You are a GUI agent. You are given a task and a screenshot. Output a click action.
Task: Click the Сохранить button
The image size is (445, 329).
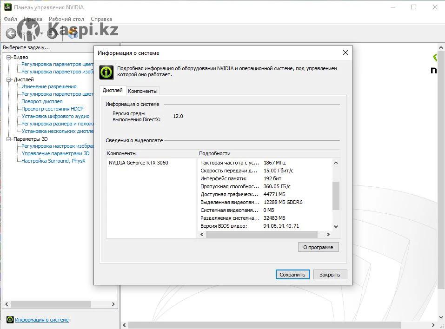click(292, 275)
